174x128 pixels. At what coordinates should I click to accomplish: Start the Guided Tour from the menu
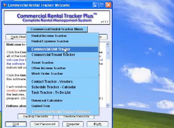pos(63,106)
